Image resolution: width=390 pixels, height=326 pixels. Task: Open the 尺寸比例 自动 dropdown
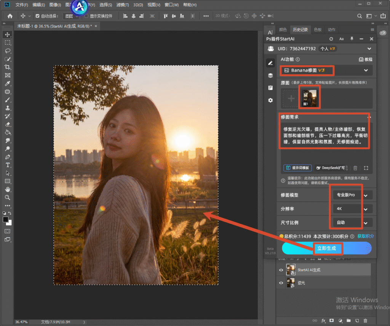point(353,223)
